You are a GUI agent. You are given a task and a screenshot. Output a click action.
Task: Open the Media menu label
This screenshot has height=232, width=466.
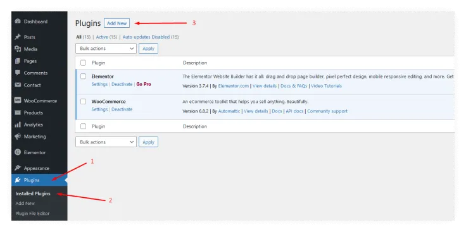pos(30,49)
